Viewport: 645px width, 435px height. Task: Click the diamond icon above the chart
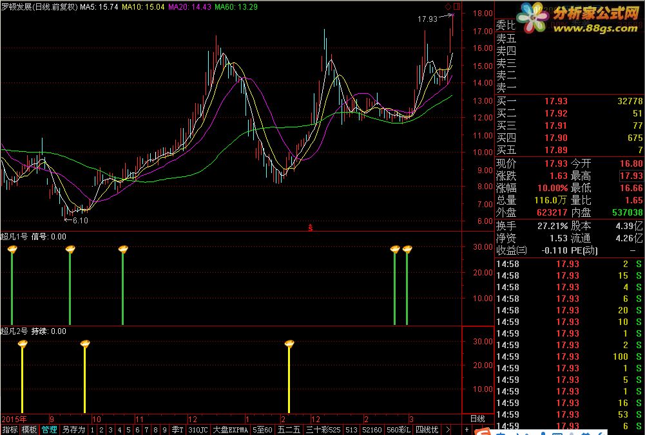(448, 6)
